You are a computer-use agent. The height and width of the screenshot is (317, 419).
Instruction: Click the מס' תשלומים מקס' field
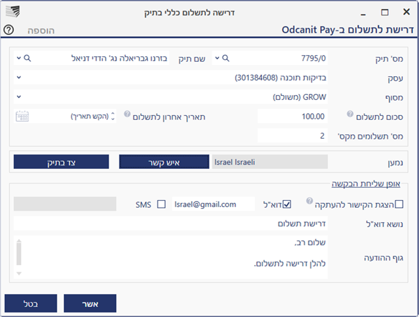pos(292,136)
